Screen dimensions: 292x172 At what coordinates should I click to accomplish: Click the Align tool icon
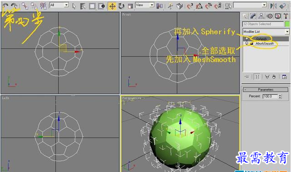pyautogui.click(x=282, y=6)
